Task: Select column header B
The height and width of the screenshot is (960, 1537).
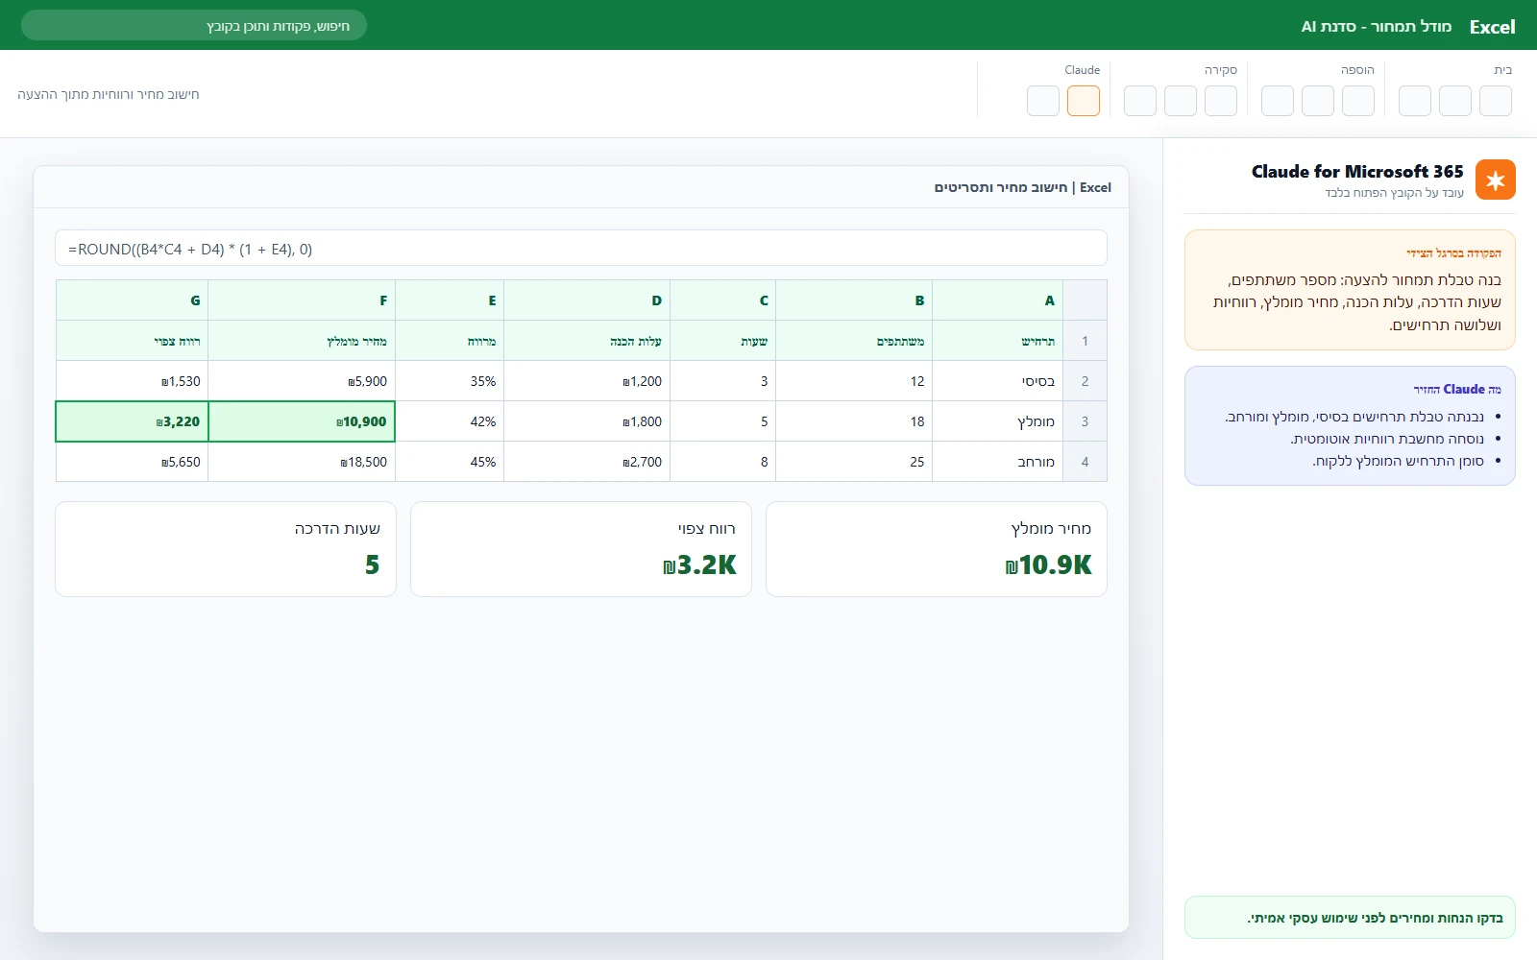Action: [854, 300]
